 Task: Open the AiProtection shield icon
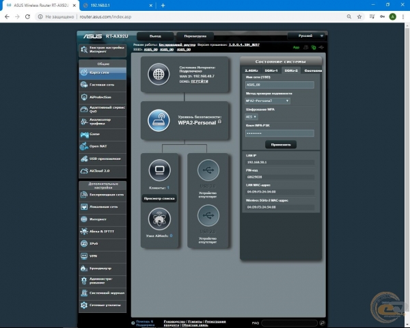tap(84, 97)
